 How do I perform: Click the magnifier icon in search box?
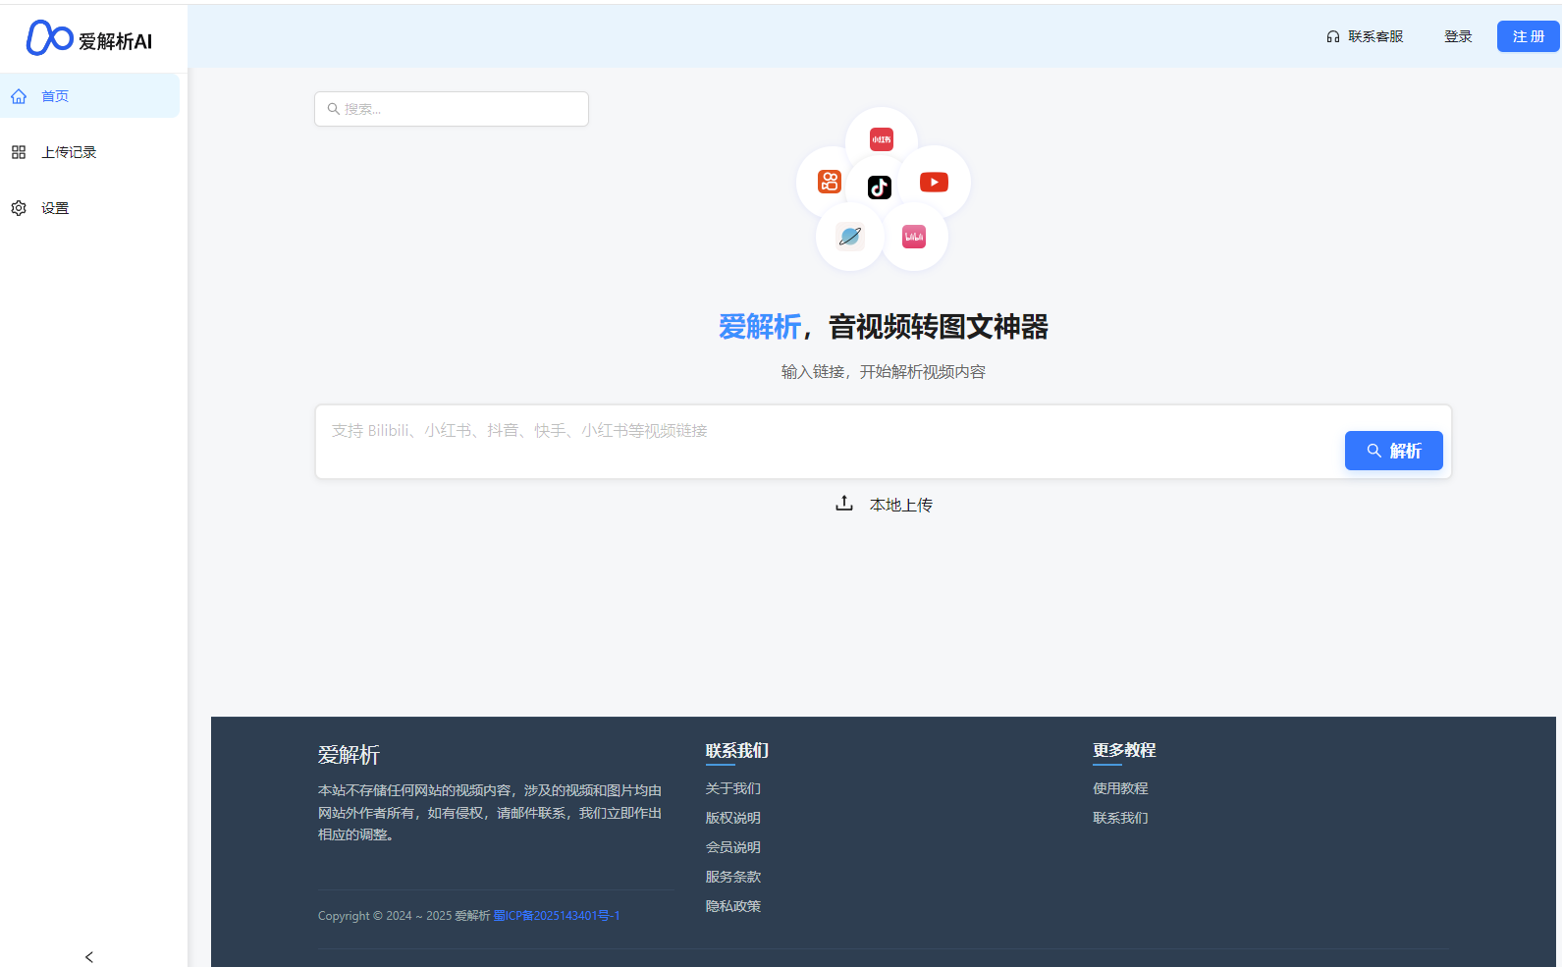coord(334,109)
